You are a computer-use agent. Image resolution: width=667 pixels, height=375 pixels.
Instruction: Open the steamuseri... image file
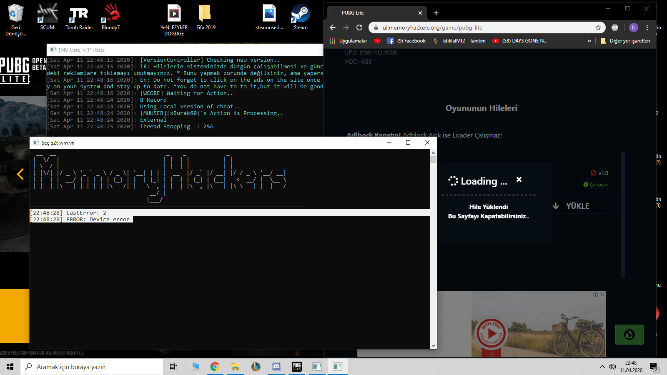click(x=269, y=17)
